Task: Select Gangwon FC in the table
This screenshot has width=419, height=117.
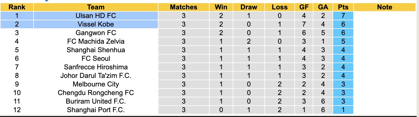Action: 96,33
